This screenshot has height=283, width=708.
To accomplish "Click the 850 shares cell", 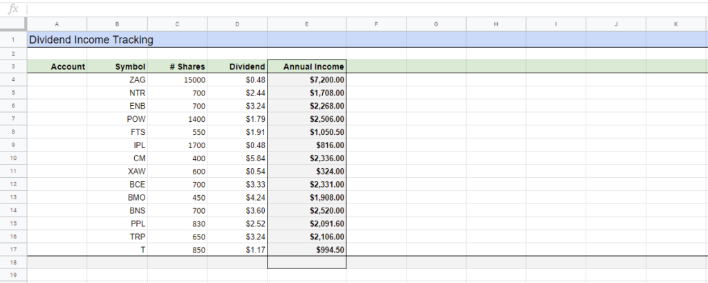I will click(x=178, y=250).
